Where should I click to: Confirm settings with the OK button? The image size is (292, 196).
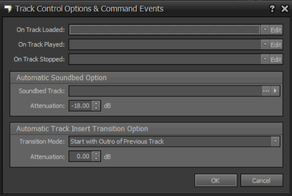[215, 180]
